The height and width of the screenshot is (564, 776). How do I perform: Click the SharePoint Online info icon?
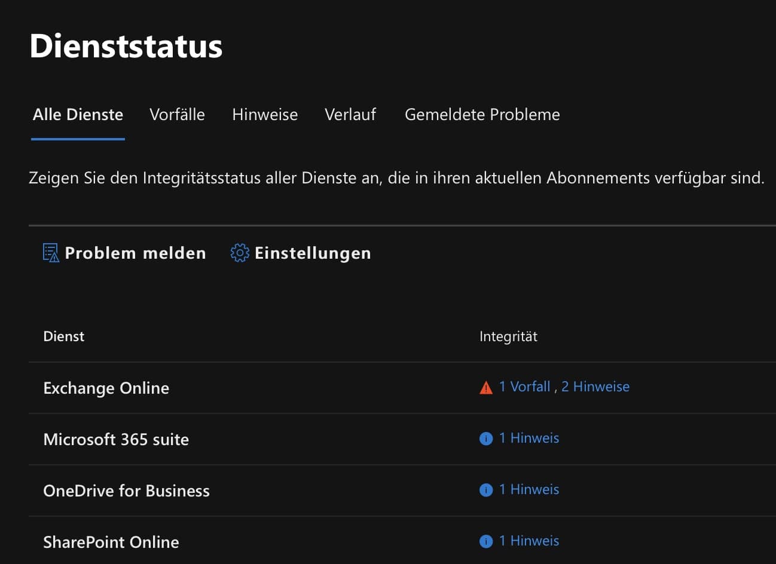point(486,541)
